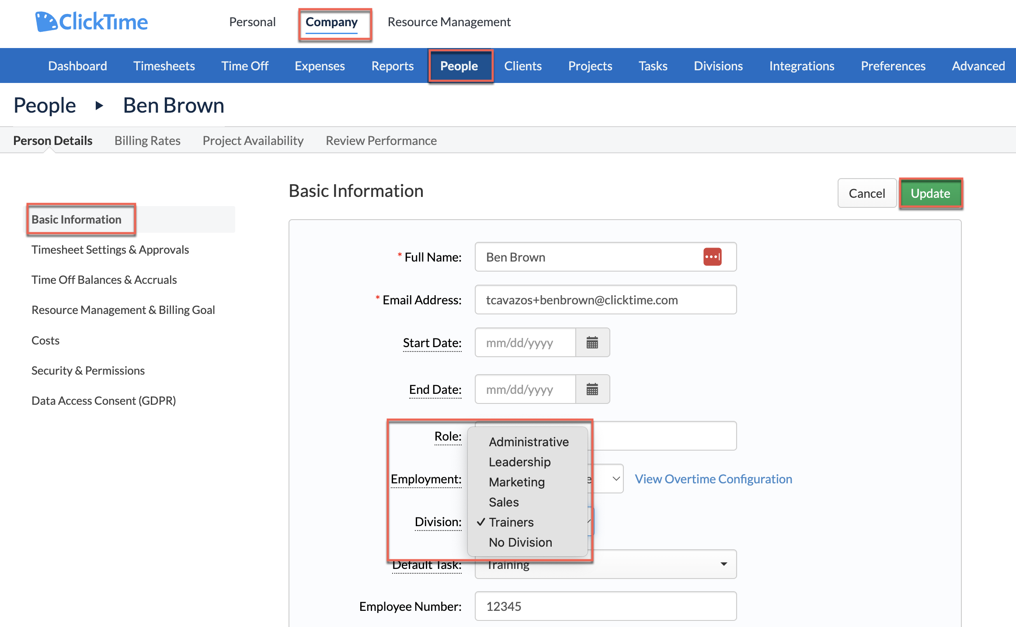Expand the Default Task dropdown arrow
Image resolution: width=1016 pixels, height=627 pixels.
coord(724,564)
